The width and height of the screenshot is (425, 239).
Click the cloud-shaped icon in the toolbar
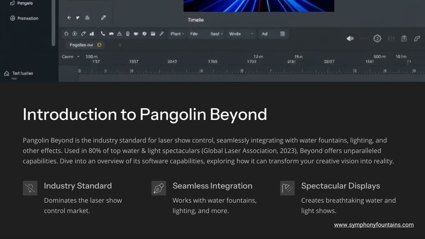pos(111,34)
